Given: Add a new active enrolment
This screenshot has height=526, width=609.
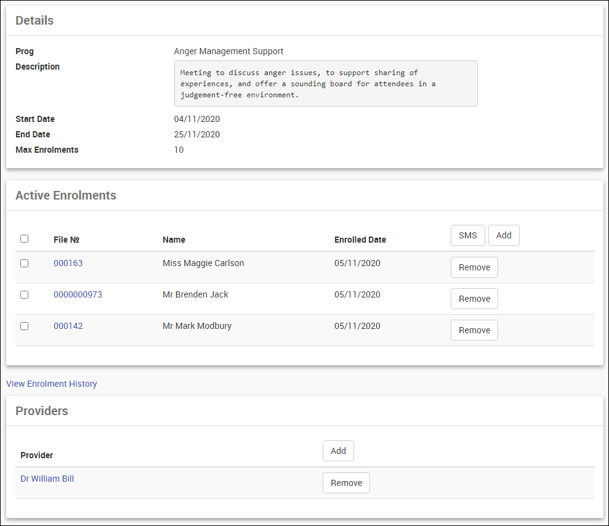Looking at the screenshot, I should point(504,235).
